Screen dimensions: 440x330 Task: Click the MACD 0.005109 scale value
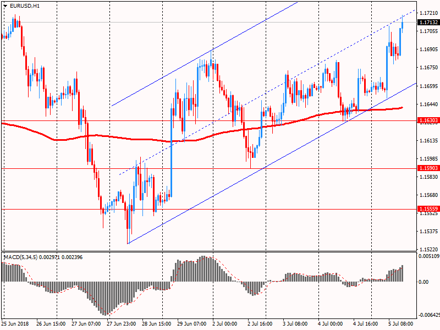[429, 256]
